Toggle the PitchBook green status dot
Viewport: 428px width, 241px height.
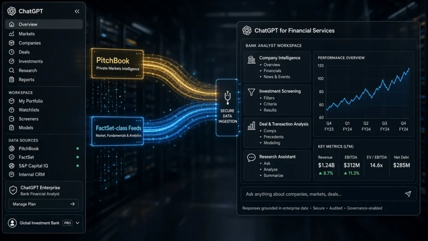[77, 149]
